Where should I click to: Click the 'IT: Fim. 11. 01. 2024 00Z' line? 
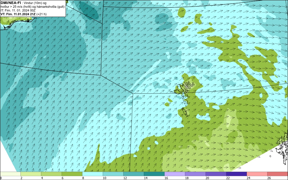tap(18, 10)
